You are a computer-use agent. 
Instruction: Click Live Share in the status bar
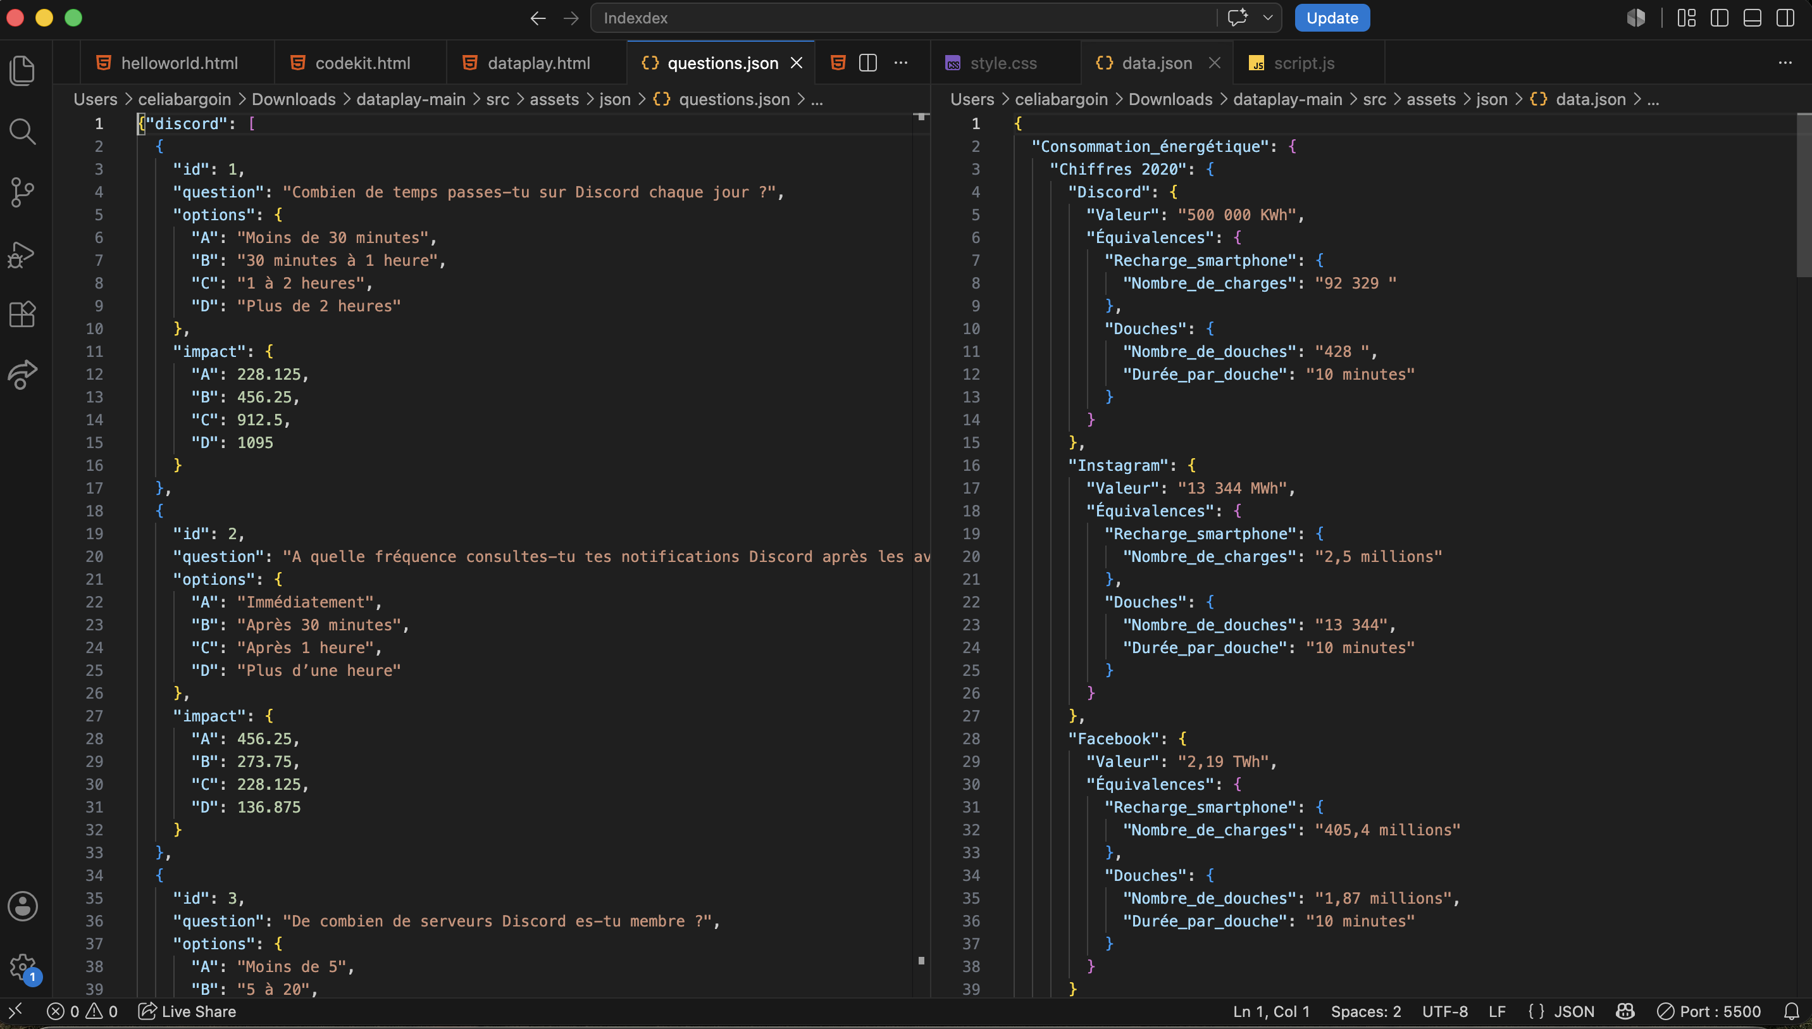[187, 1011]
